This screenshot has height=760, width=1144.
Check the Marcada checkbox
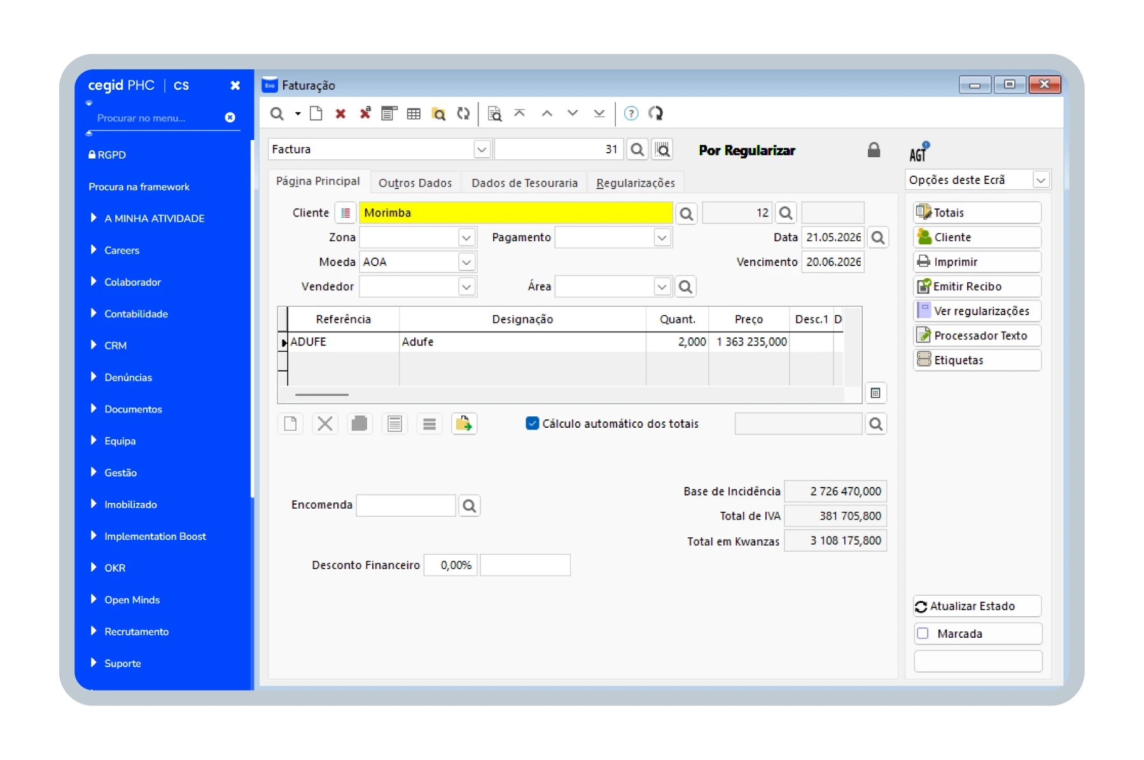(x=923, y=633)
